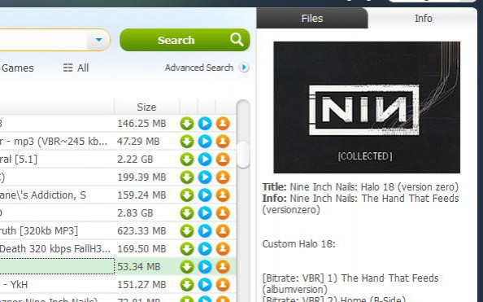
Task: Switch to the Info tab
Action: (423, 18)
